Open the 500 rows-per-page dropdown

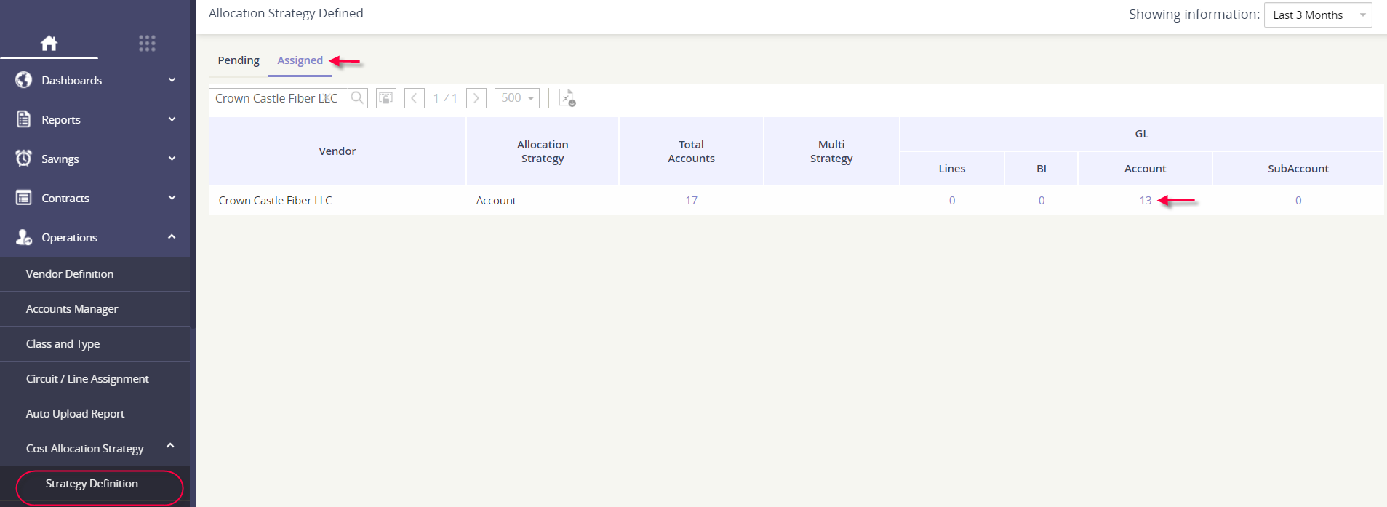click(517, 98)
